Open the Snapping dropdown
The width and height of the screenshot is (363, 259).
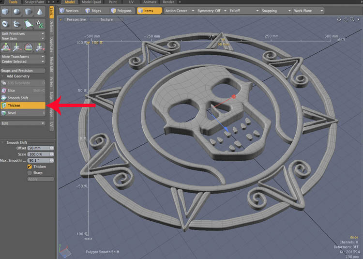276,11
